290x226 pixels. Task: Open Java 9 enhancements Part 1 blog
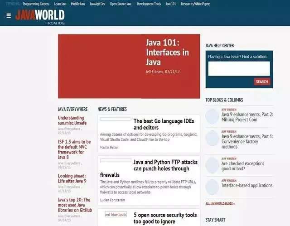coord(247,142)
